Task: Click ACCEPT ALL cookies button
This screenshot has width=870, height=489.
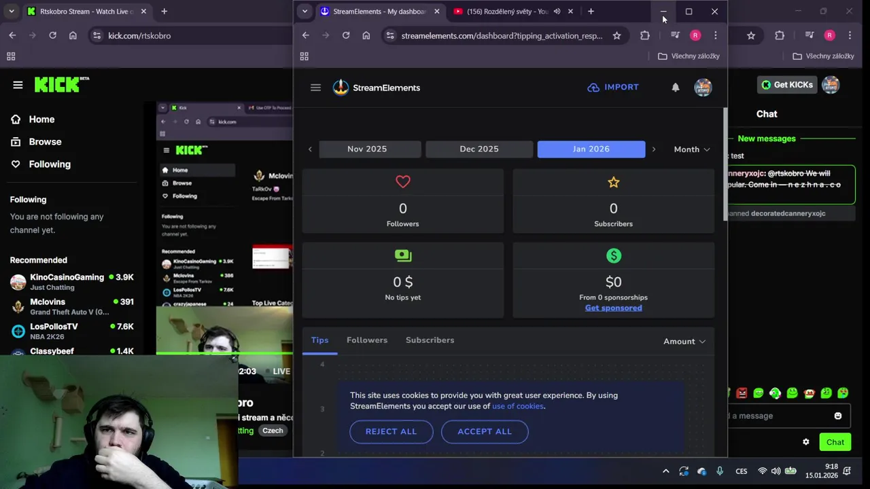Action: [485, 431]
